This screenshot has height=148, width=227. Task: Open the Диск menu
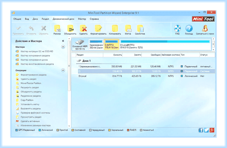click(x=35, y=19)
